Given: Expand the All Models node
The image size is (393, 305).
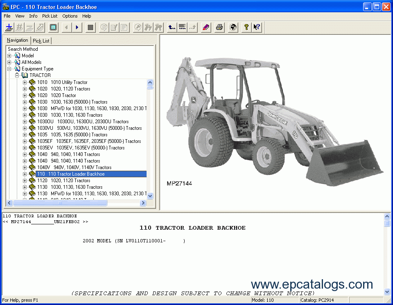Looking at the screenshot, I should coord(9,62).
